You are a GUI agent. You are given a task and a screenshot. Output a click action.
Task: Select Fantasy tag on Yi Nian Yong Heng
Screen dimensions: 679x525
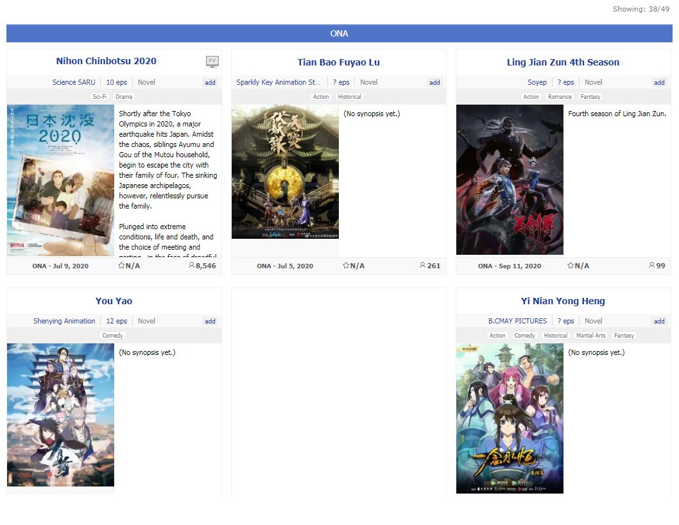pyautogui.click(x=624, y=335)
